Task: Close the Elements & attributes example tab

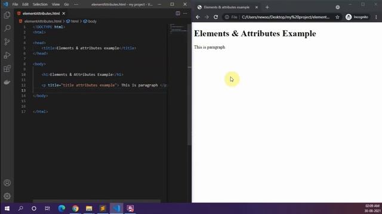Action: pos(257,7)
